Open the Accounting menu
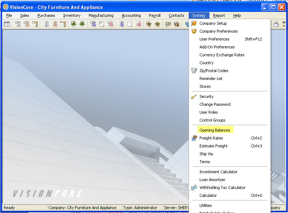The image size is (288, 213). 131,16
